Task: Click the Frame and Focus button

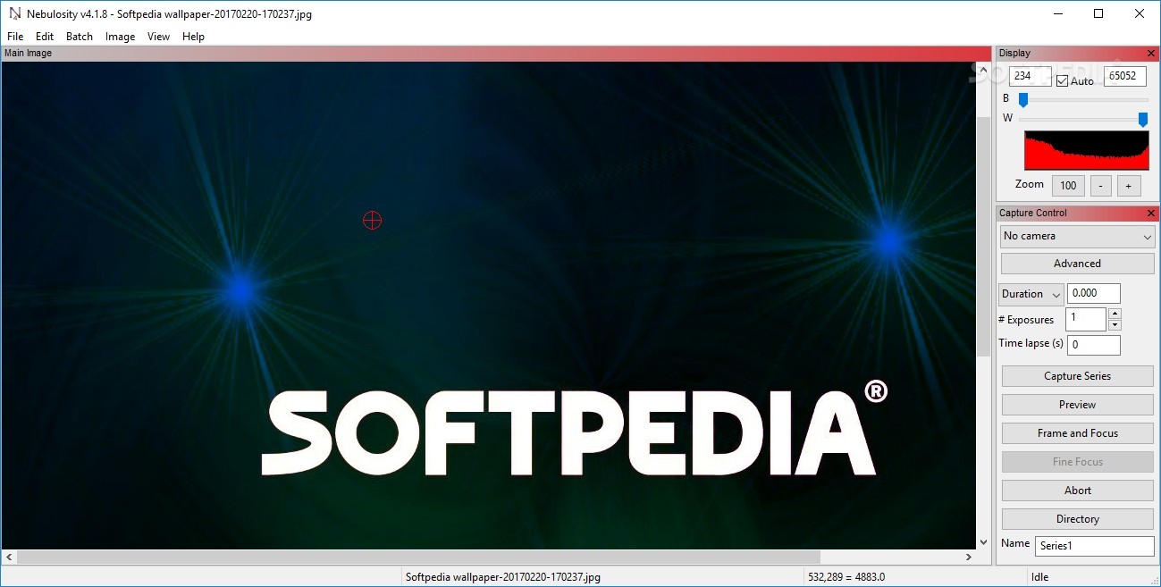Action: tap(1077, 433)
